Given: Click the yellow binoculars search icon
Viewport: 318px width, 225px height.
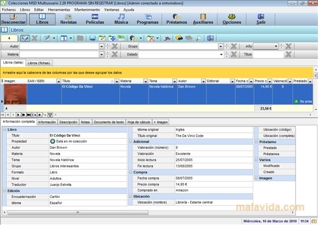Looking at the screenshot, I should coord(179,38).
